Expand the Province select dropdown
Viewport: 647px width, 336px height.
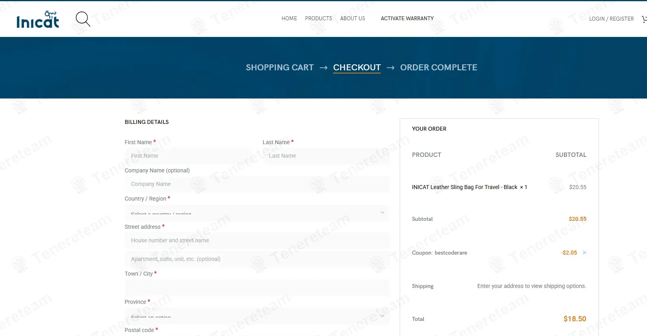pos(257,316)
